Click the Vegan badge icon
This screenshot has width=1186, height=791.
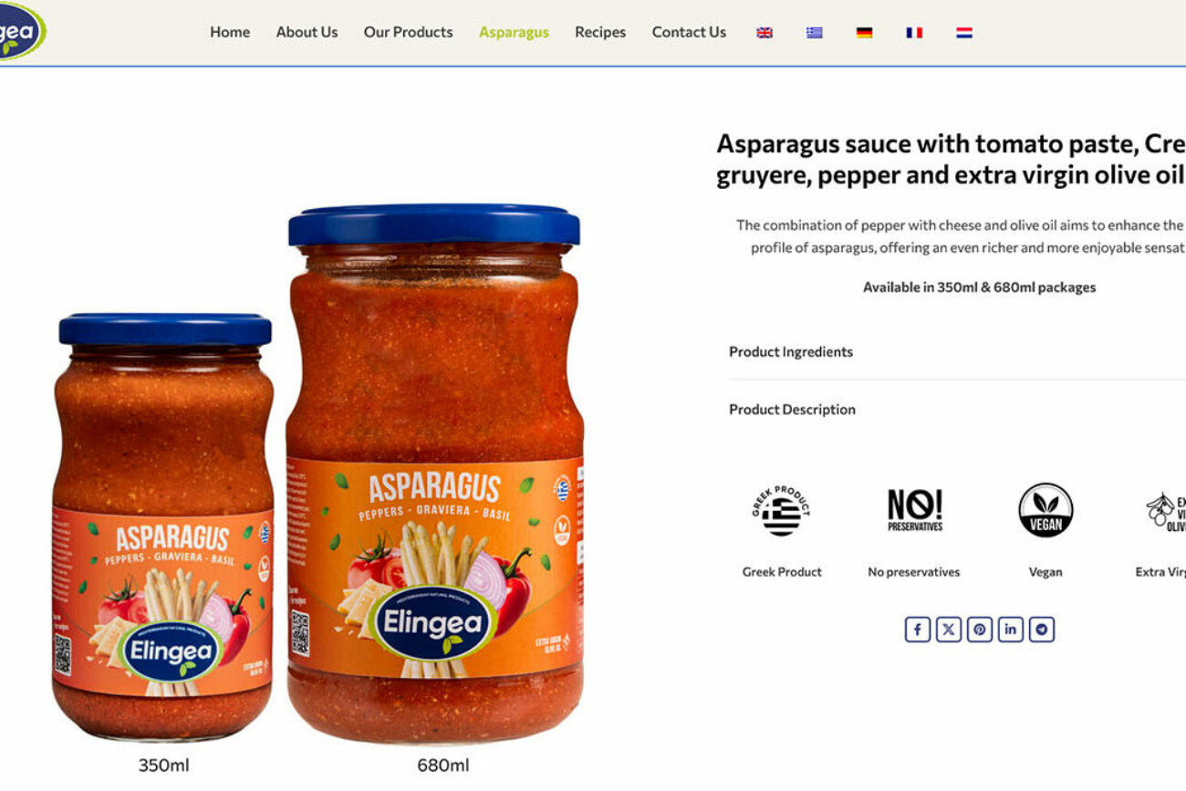1046,510
